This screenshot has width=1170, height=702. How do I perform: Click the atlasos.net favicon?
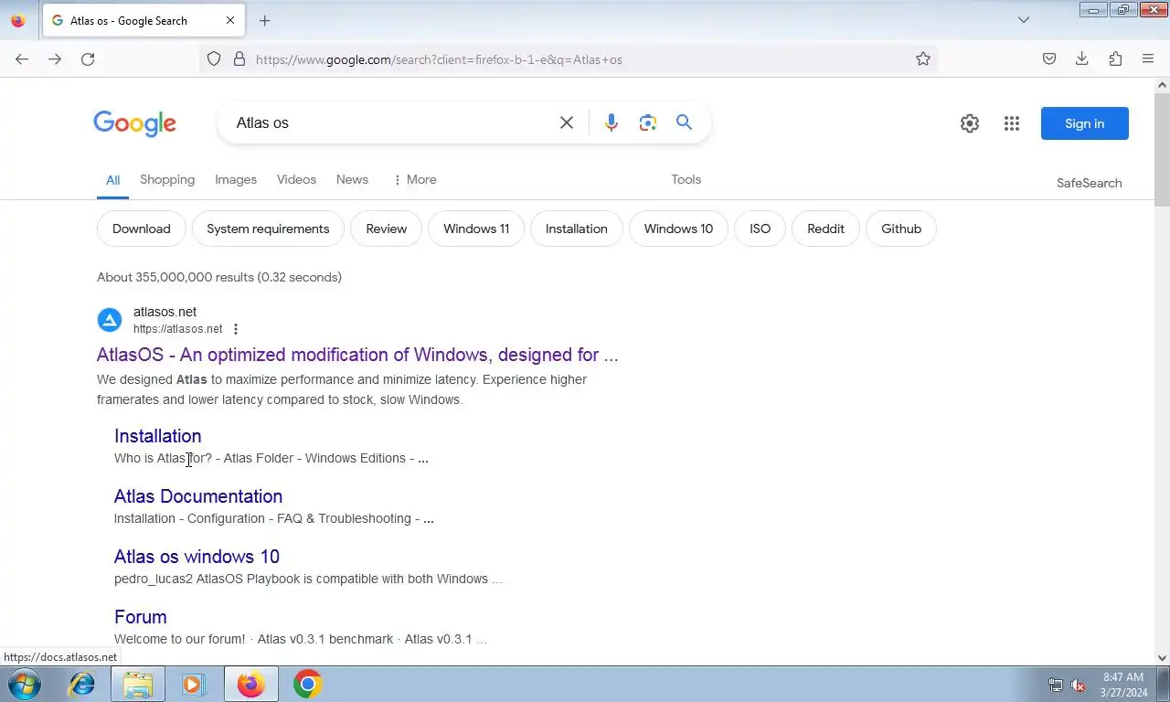[x=110, y=320]
